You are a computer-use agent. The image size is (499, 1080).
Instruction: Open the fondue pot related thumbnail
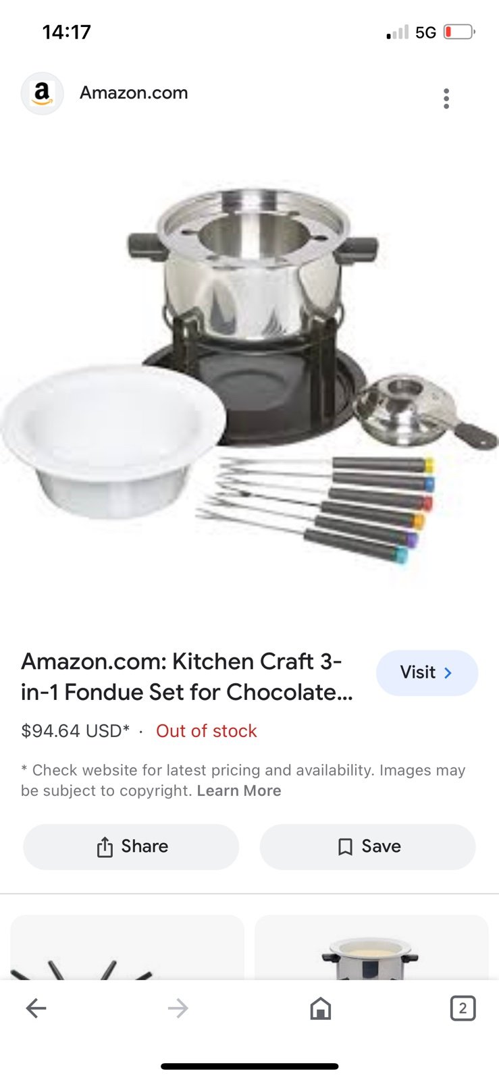[371, 947]
